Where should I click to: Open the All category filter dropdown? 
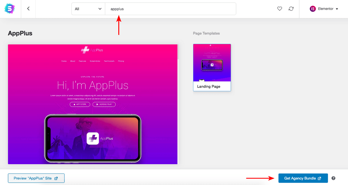[88, 9]
